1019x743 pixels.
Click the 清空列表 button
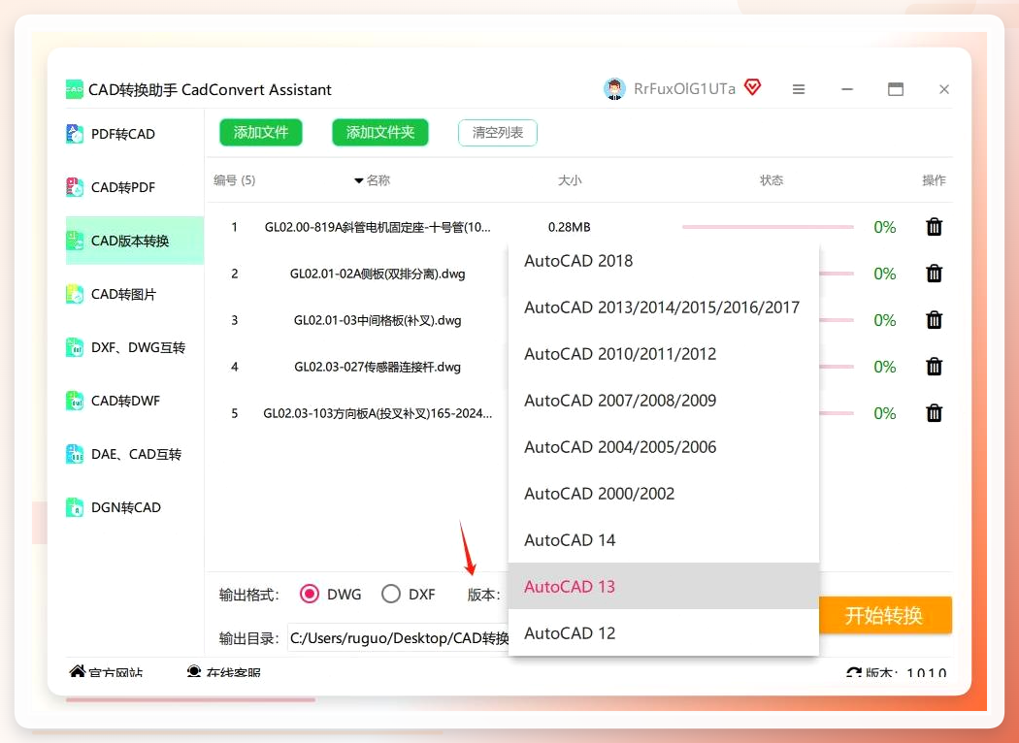pyautogui.click(x=498, y=133)
